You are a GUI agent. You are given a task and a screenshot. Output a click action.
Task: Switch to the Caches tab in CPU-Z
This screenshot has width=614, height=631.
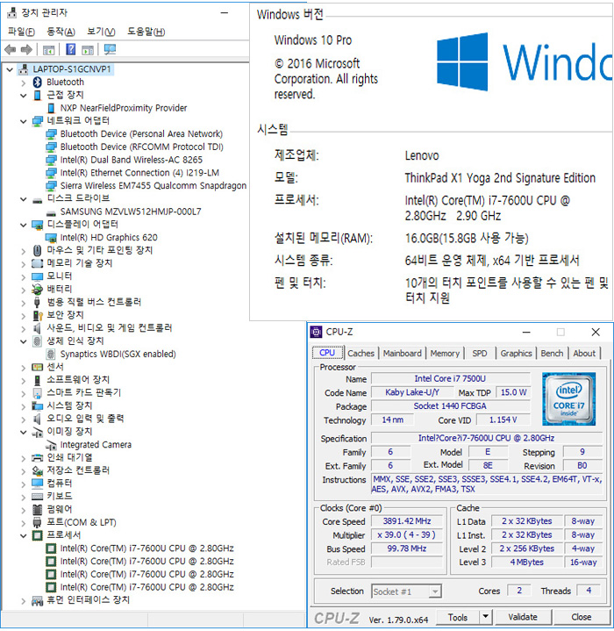pyautogui.click(x=361, y=354)
